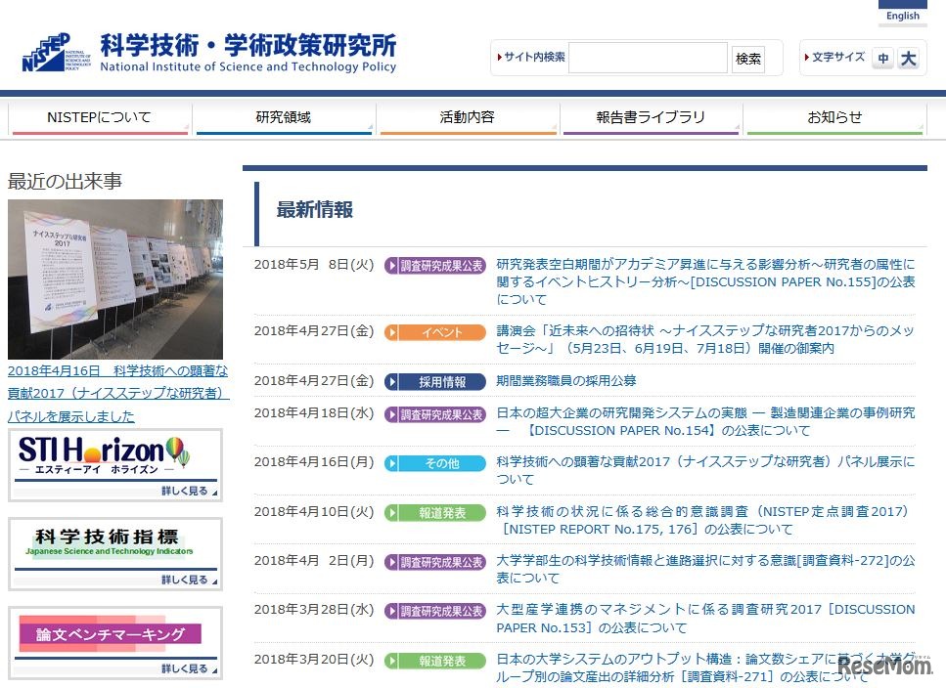Click the date 2018年3月28日(水)
This screenshot has width=946, height=688.
point(314,610)
